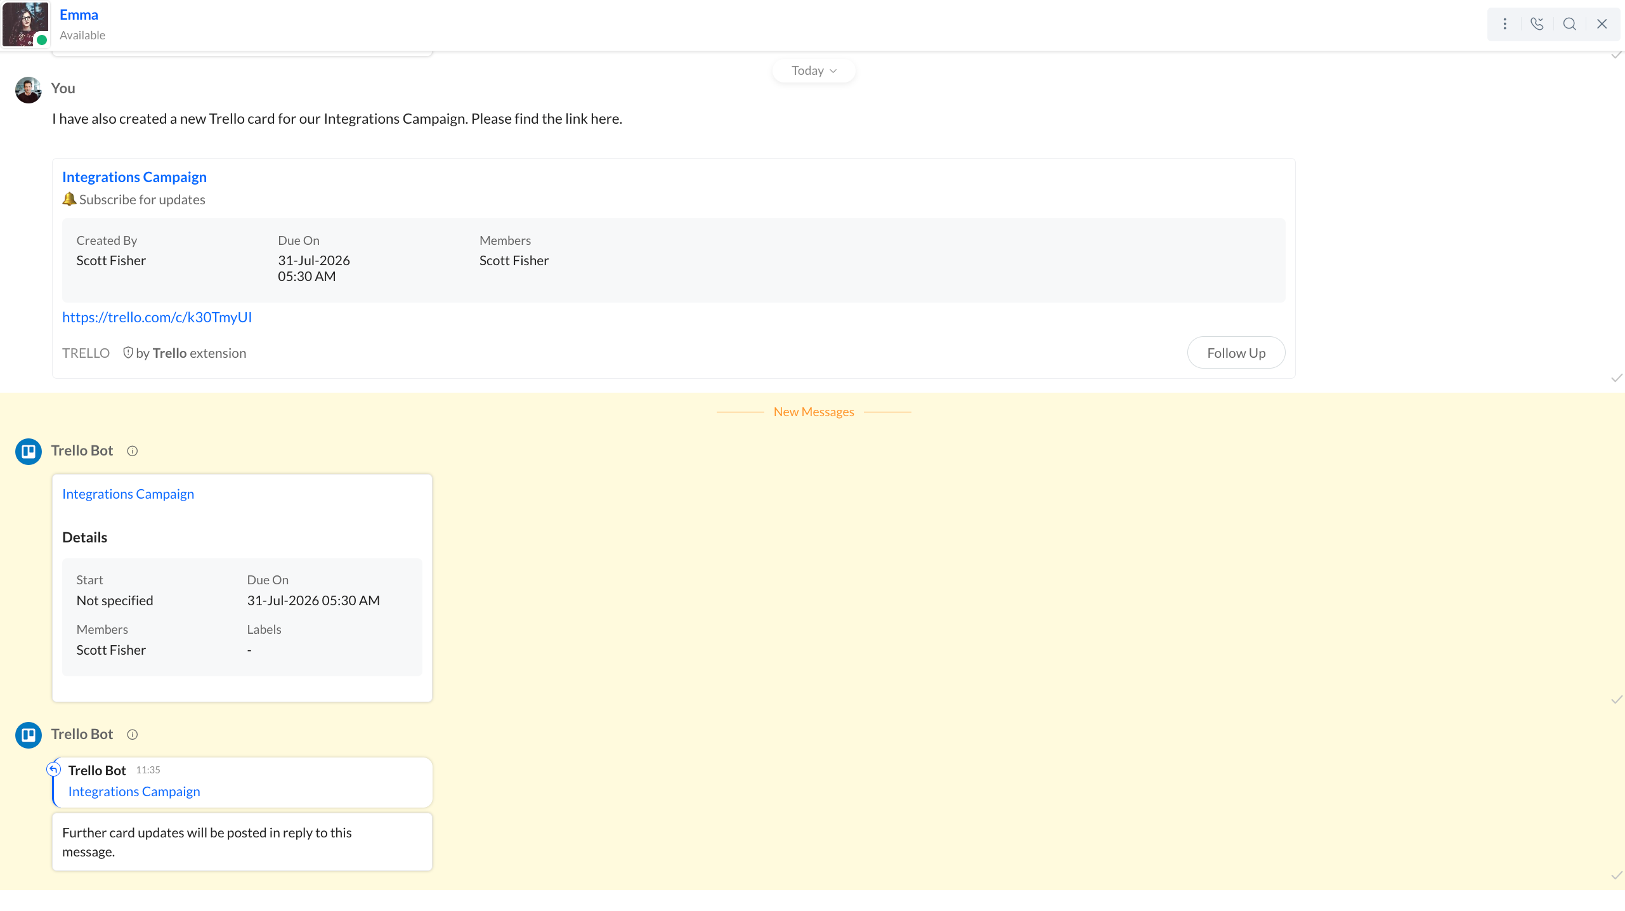Click the first Trello Bot avatar icon
This screenshot has height=911, width=1625.
coord(29,452)
